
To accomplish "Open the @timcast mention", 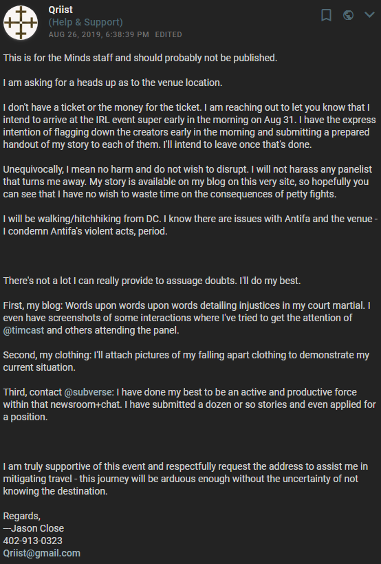I will pyautogui.click(x=24, y=330).
